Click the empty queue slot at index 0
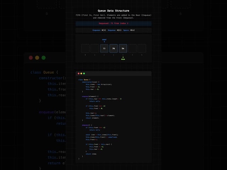The width and height of the screenshot is (227, 170). [85, 49]
